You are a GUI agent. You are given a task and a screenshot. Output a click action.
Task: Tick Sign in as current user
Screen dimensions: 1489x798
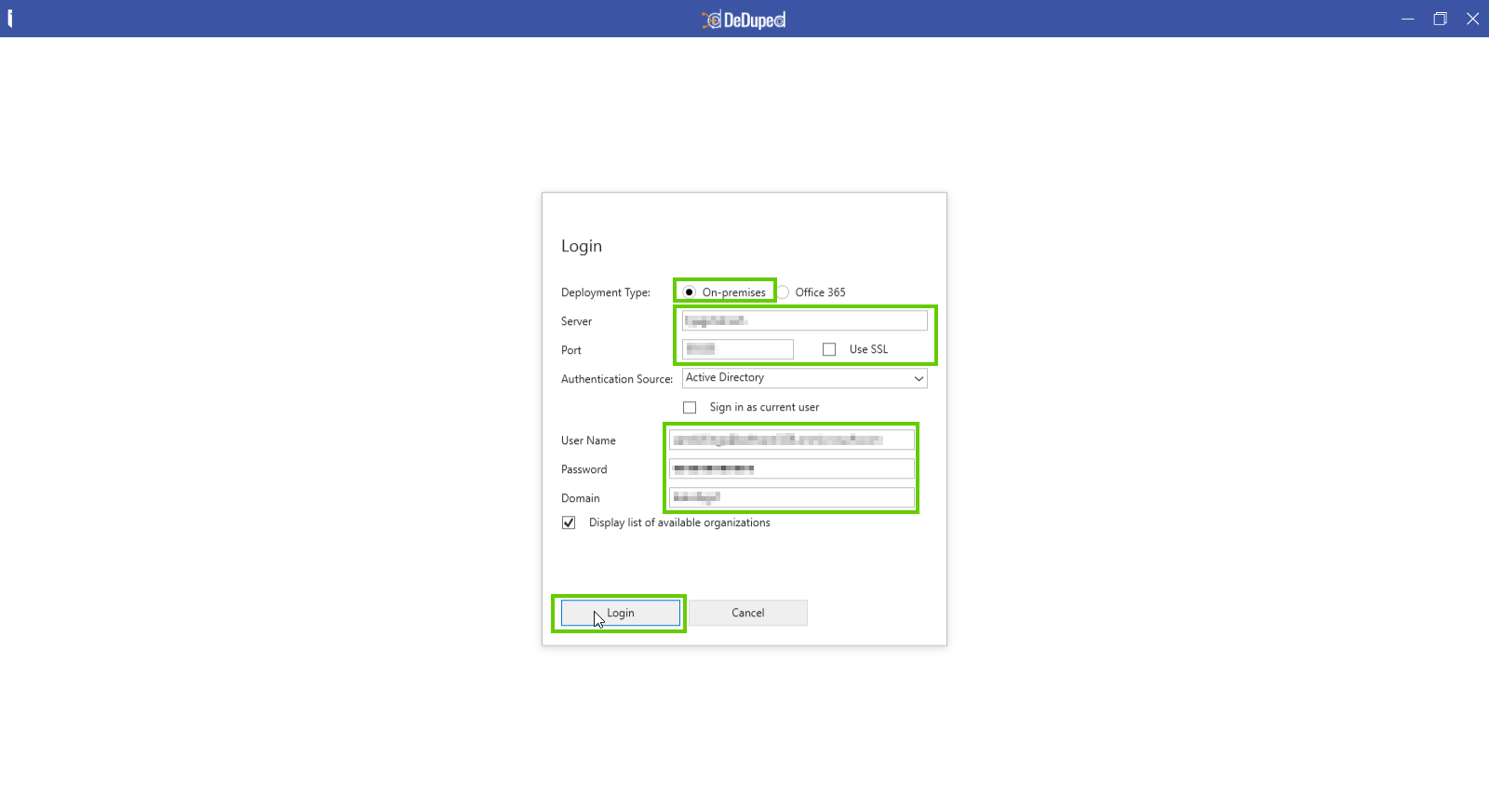[690, 408]
